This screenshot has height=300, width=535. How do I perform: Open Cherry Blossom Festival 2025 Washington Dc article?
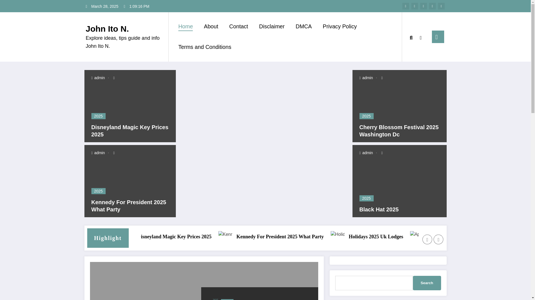tap(399, 131)
